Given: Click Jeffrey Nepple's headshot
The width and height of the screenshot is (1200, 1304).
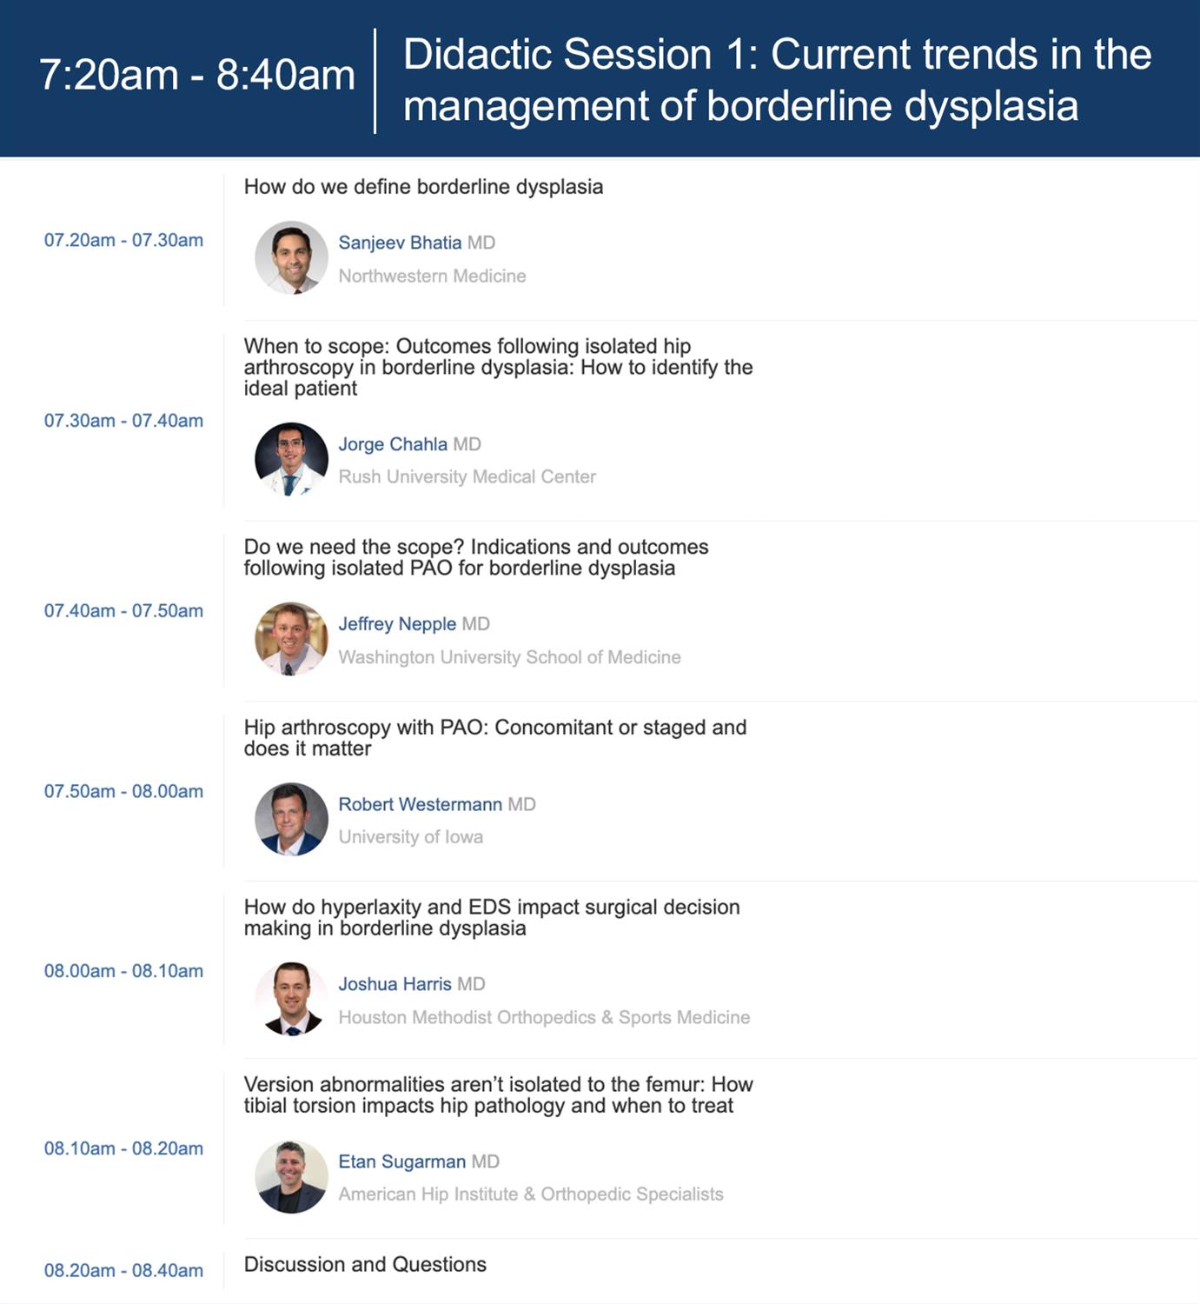Looking at the screenshot, I should (291, 639).
